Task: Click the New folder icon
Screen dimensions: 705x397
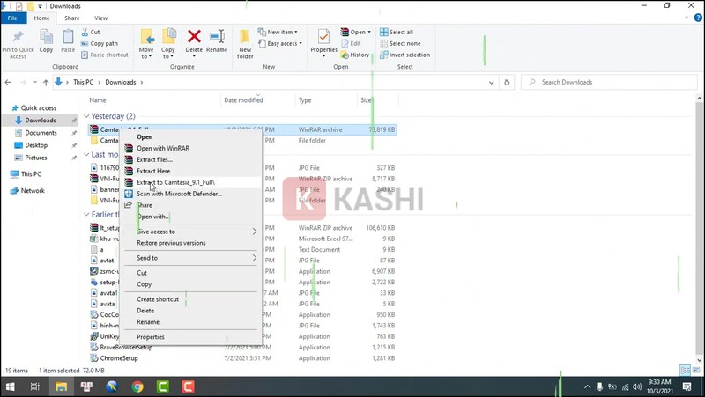Action: (245, 37)
